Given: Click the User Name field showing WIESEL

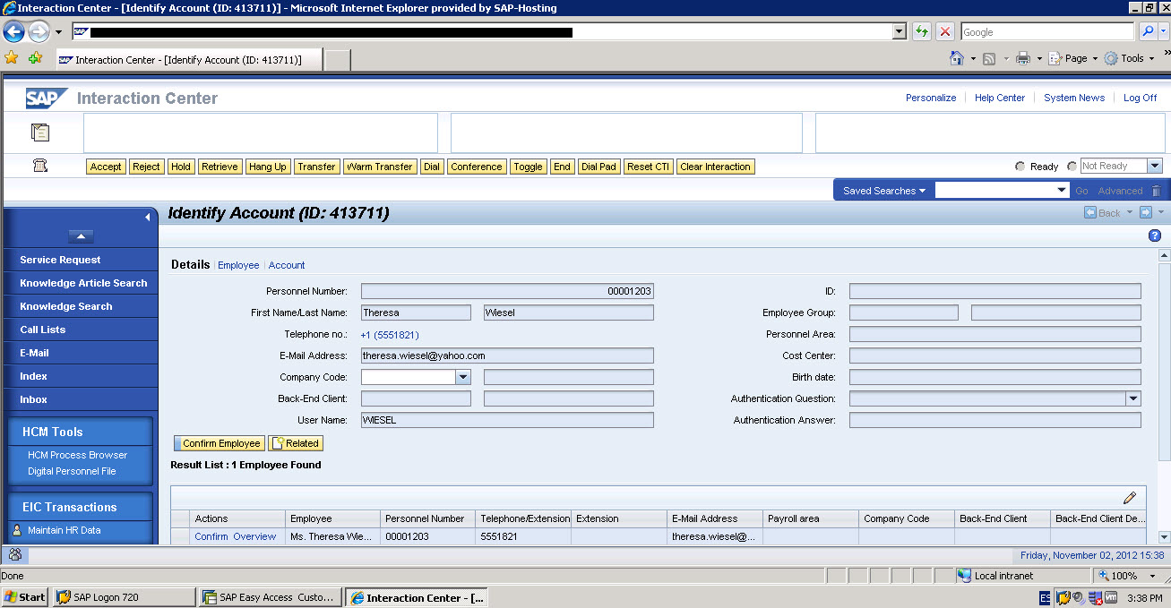Looking at the screenshot, I should pyautogui.click(x=507, y=420).
